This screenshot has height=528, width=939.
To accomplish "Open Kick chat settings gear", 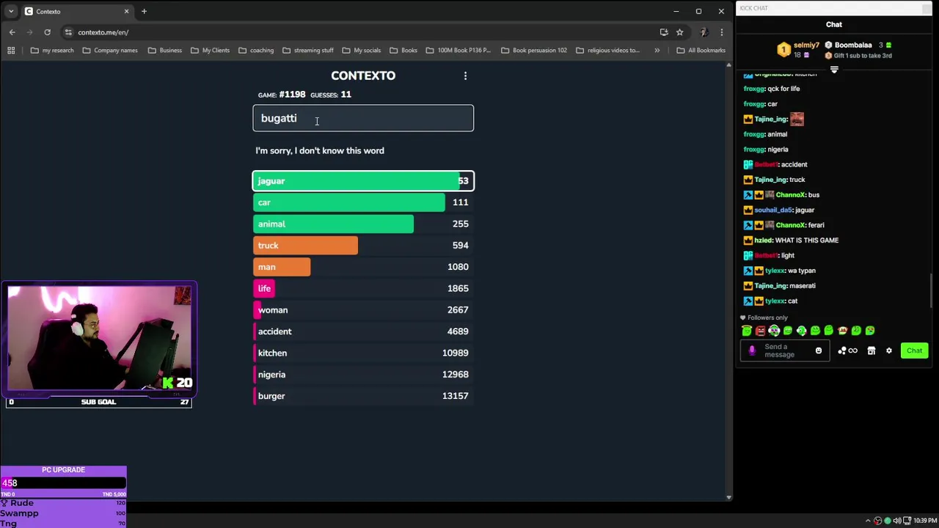I will (889, 351).
